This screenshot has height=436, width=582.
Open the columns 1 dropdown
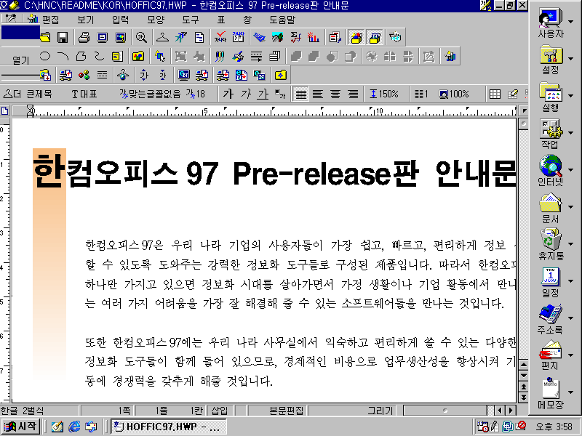(421, 94)
